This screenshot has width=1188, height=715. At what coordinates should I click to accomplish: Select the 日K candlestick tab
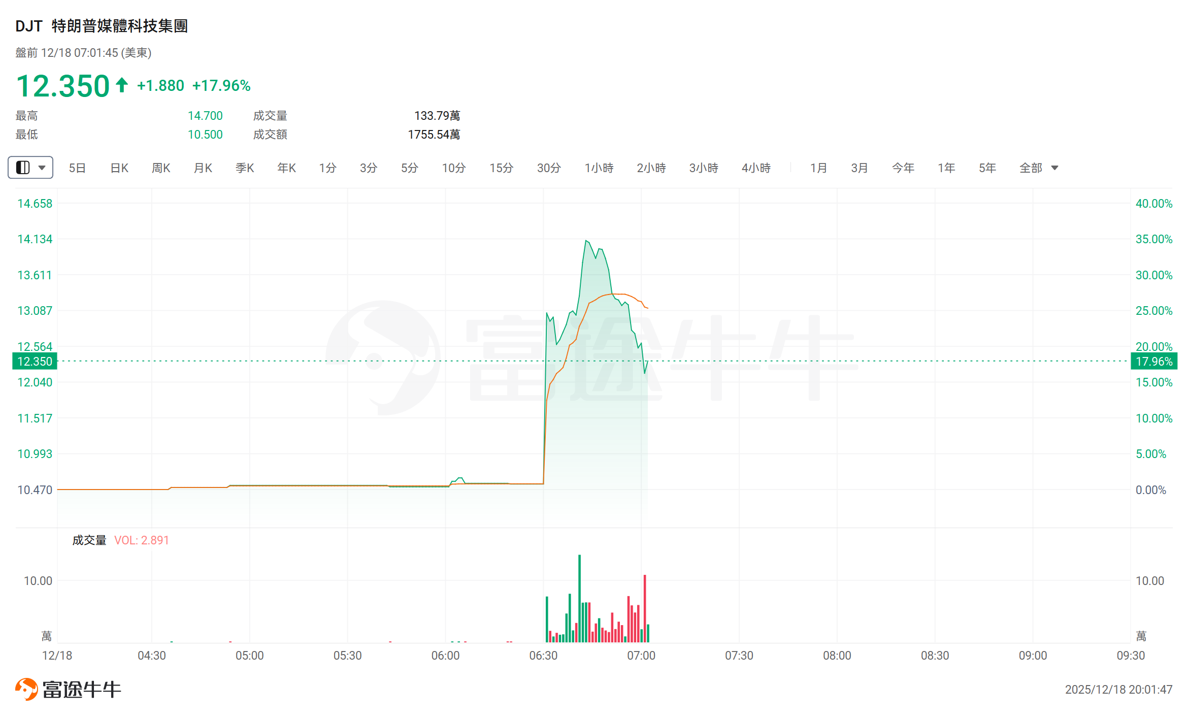[x=119, y=168]
